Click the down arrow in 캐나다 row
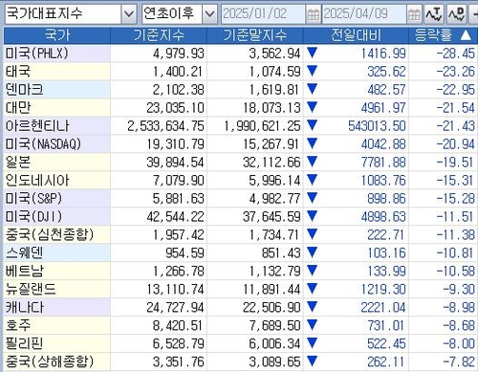Screen dimensions: 478x372 [313, 307]
